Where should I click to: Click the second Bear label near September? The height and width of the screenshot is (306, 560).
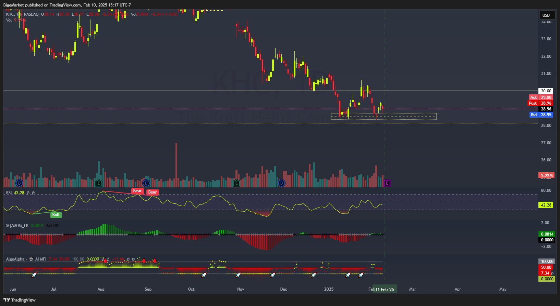point(153,192)
